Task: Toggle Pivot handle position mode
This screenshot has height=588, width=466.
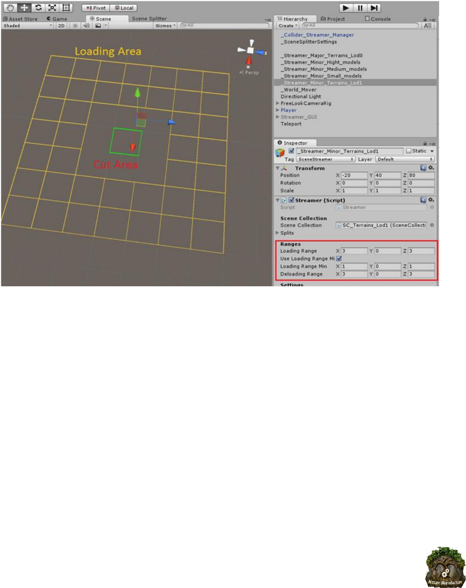Action: point(96,8)
